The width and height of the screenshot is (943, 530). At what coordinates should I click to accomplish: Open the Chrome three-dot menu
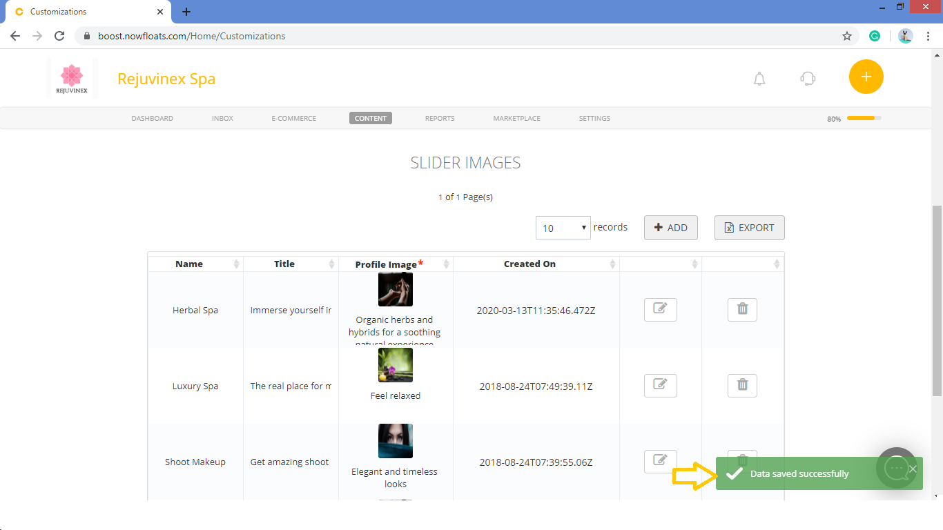927,36
